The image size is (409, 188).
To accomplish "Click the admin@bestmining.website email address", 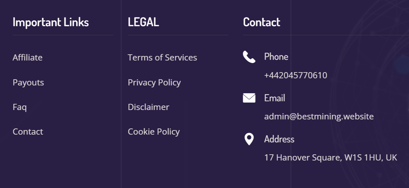I will (x=319, y=116).
